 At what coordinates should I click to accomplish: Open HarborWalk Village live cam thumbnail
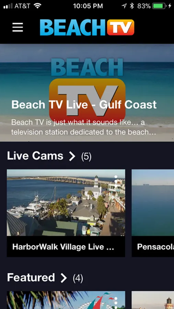pyautogui.click(x=66, y=203)
